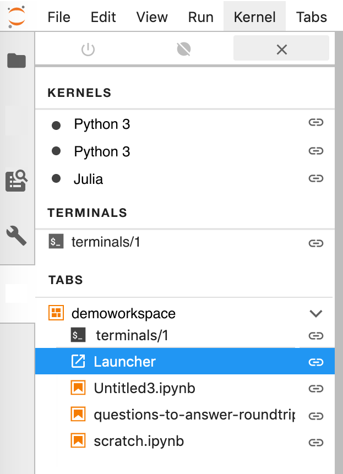
Task: Click the X button in the panel toolbar
Action: (281, 48)
